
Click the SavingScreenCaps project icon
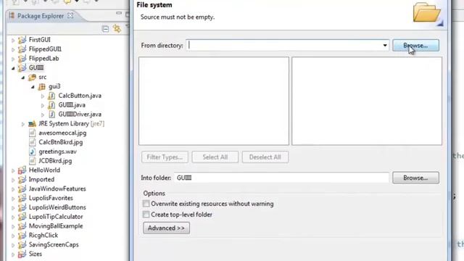coord(22,245)
